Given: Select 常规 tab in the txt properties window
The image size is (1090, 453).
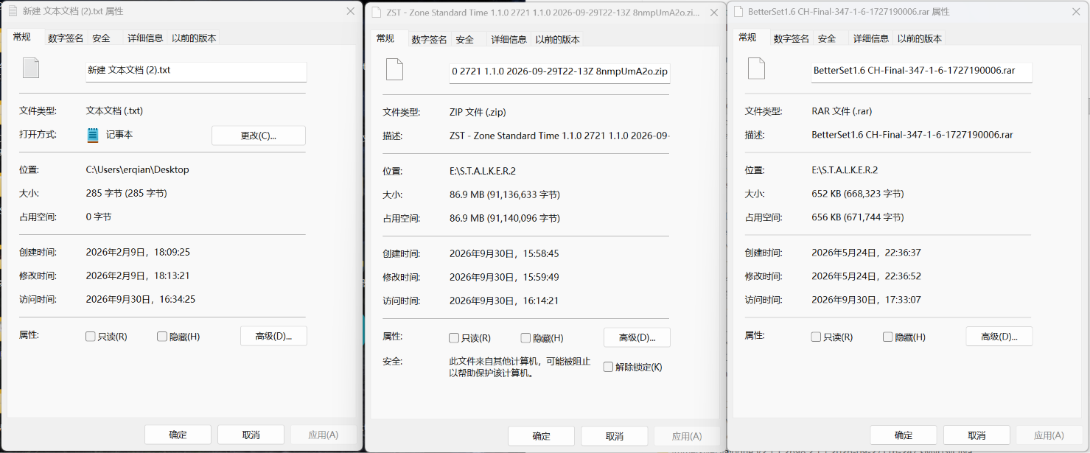Looking at the screenshot, I should click(x=22, y=37).
